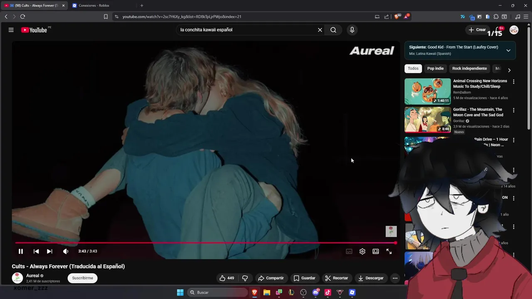
Task: Open the account avatar menu
Action: 514,30
